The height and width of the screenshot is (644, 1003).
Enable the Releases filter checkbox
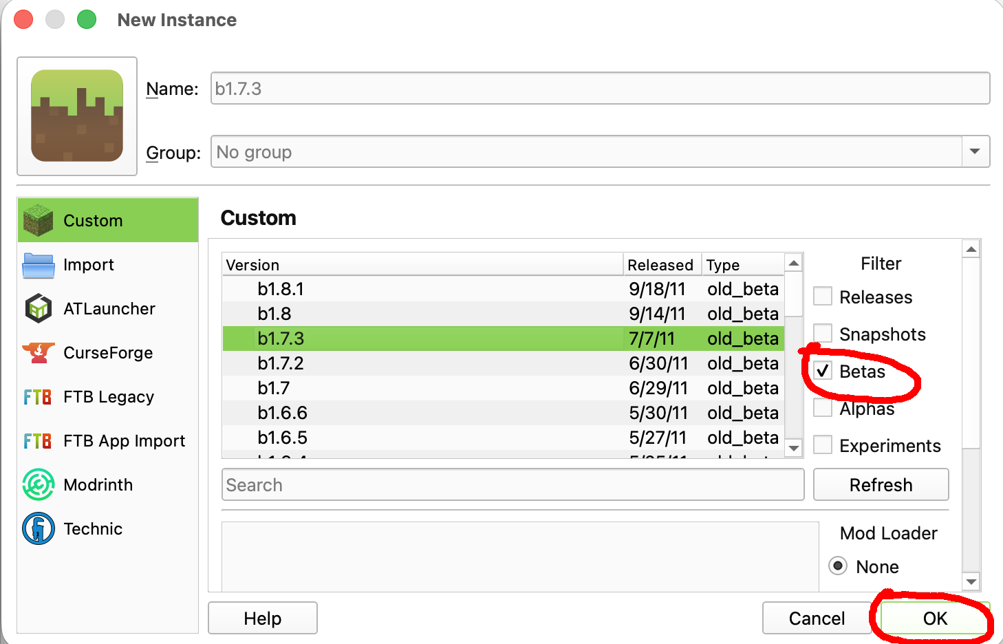coord(823,297)
